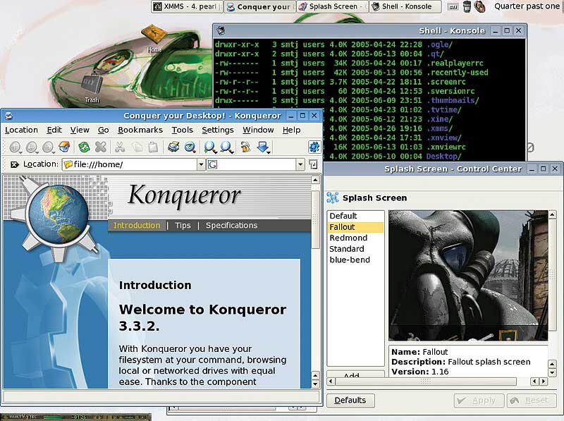
Task: Open the Bookmarks menu
Action: (x=140, y=130)
